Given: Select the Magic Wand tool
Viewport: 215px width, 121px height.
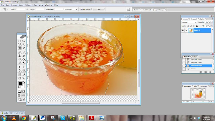Looking at the screenshot, I should coord(24,44).
